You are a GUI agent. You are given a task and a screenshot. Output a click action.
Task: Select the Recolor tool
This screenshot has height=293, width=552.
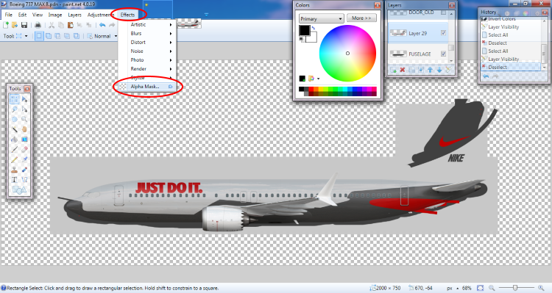click(x=24, y=170)
